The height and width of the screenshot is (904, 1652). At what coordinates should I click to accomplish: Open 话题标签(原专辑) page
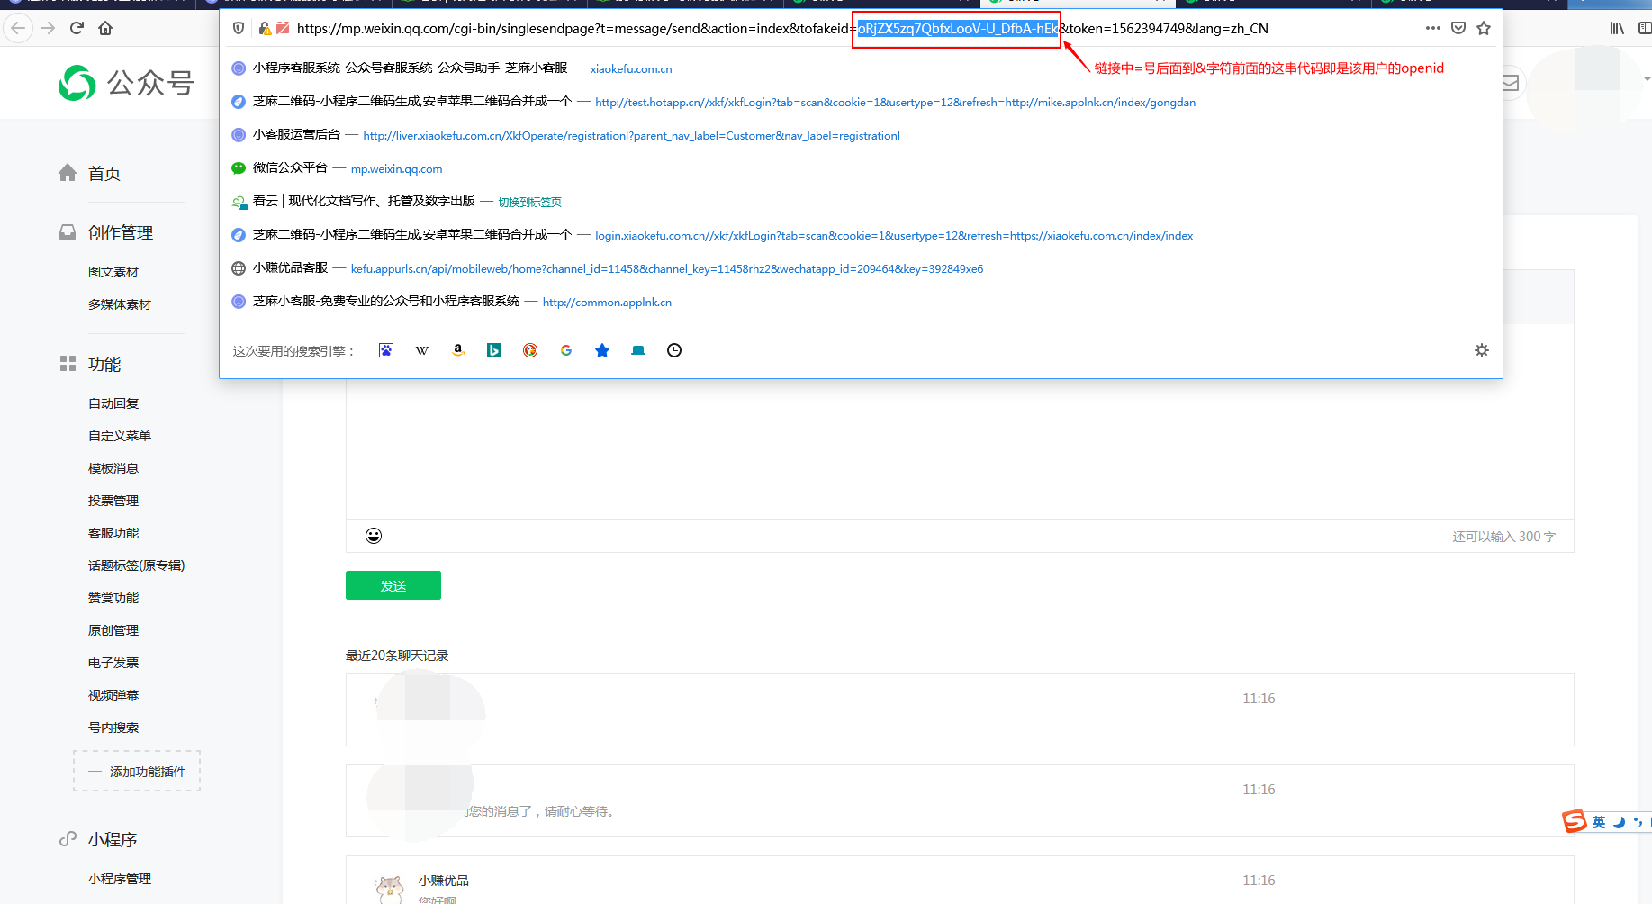[x=137, y=565]
